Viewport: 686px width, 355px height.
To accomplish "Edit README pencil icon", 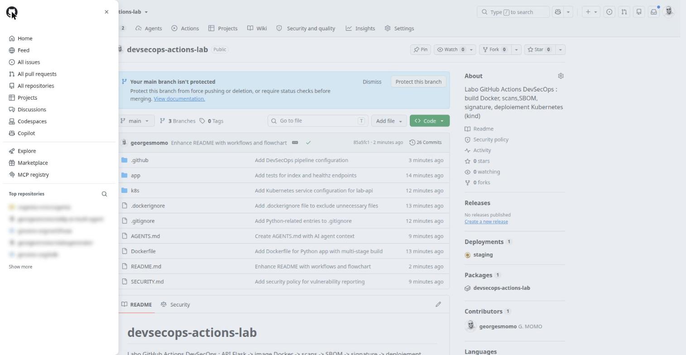I will point(438,304).
